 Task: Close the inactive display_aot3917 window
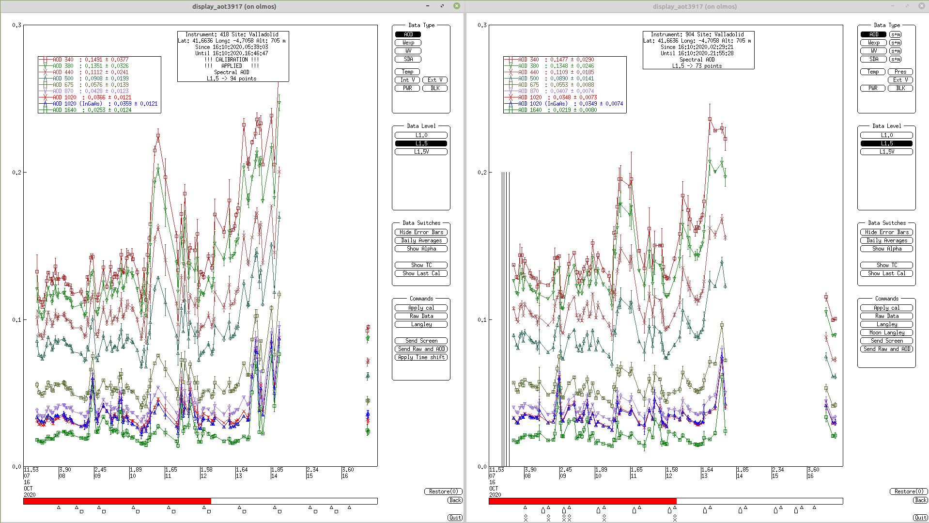[922, 6]
